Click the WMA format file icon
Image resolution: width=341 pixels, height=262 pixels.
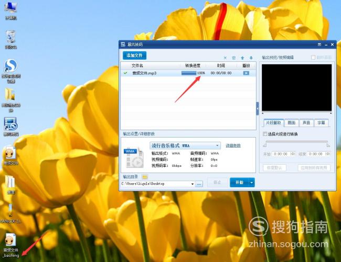(x=134, y=157)
